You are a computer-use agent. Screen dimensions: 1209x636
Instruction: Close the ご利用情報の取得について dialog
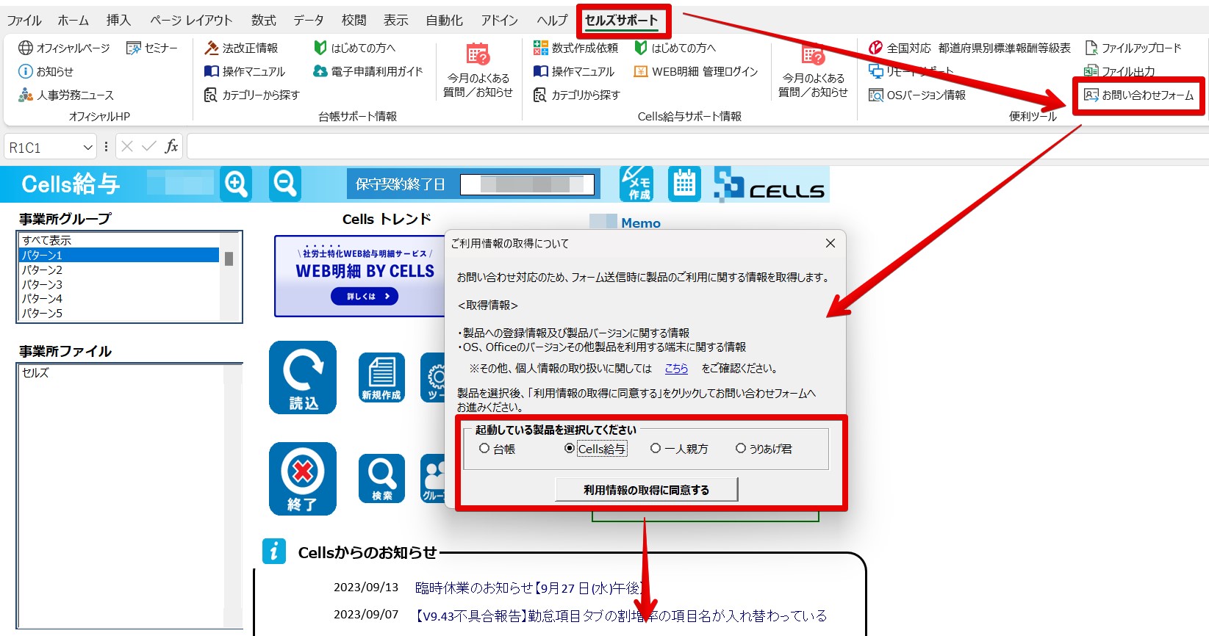point(830,243)
